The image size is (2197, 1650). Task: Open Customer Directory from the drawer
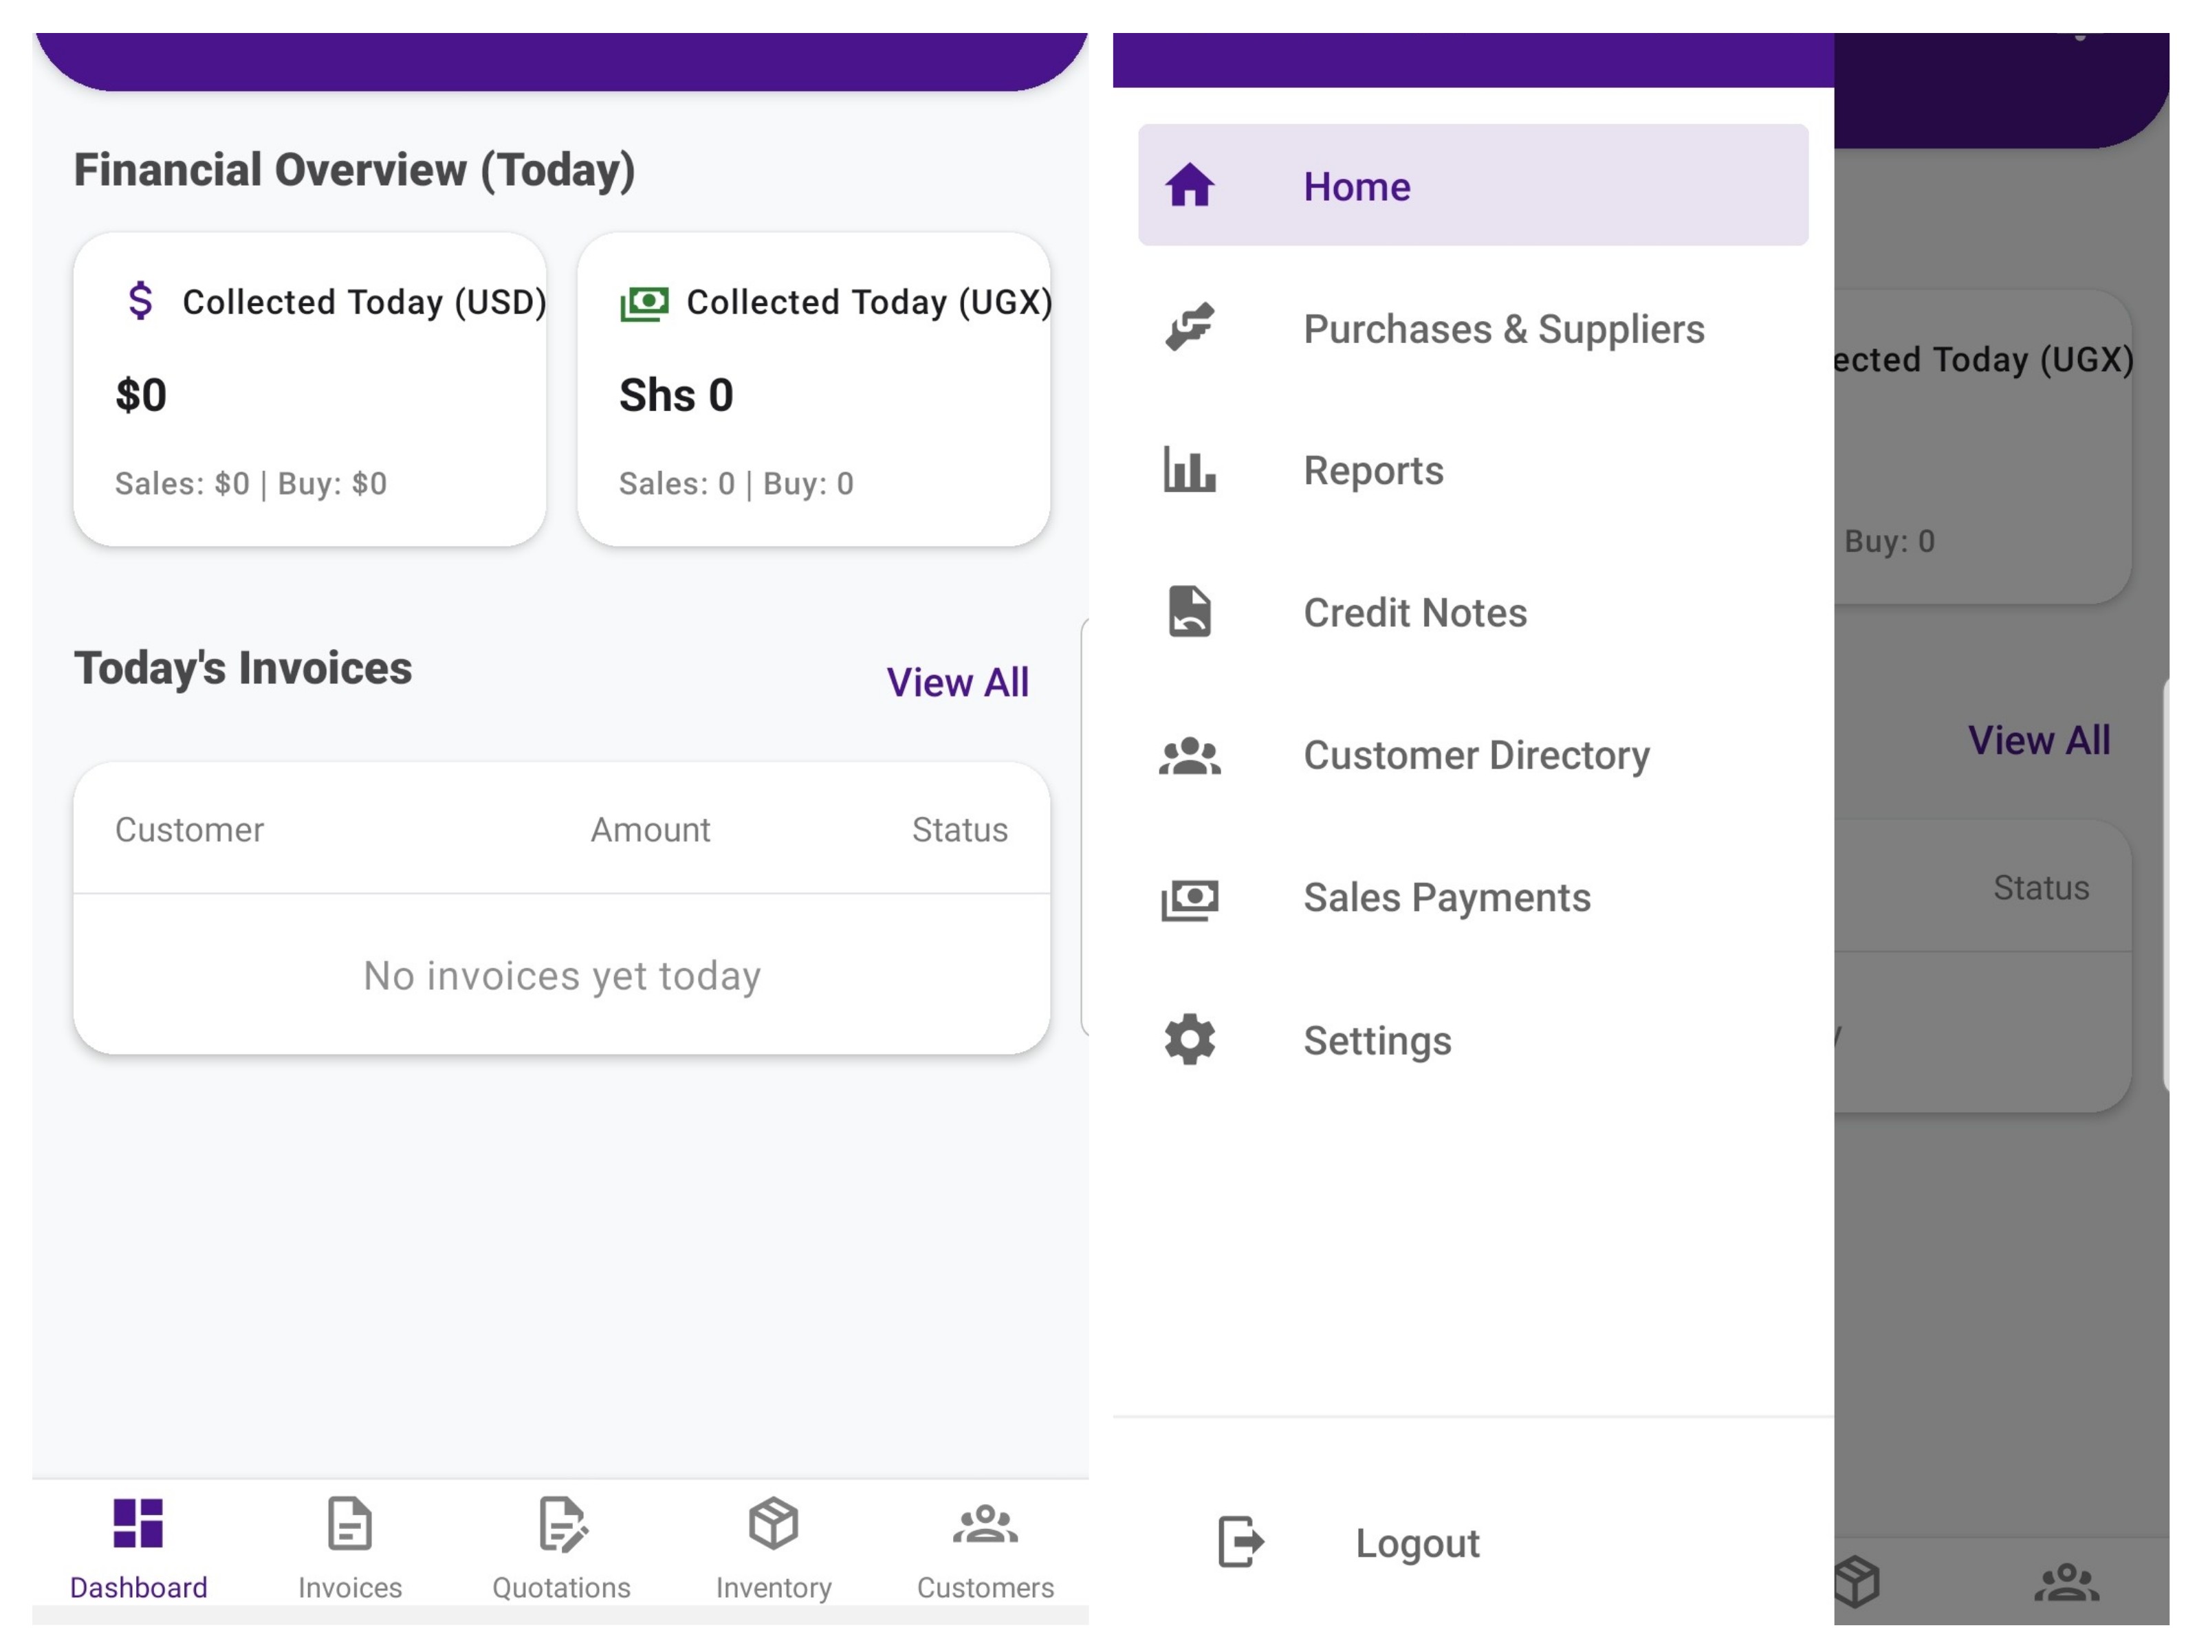coord(1476,754)
